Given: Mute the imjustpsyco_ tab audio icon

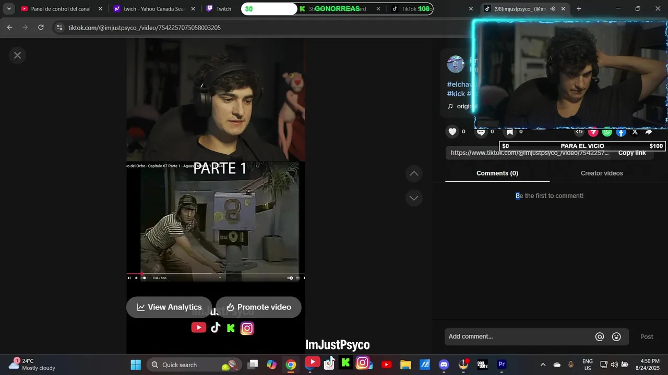Looking at the screenshot, I should click(x=552, y=9).
